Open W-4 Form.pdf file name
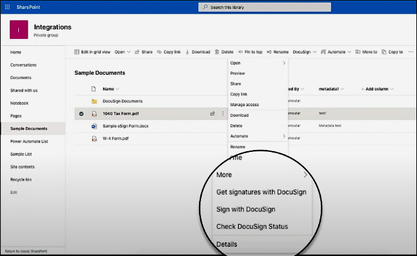This screenshot has height=256, width=417. (116, 139)
